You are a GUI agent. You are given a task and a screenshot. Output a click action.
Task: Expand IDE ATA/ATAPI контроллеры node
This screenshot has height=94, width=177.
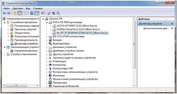(x=47, y=37)
